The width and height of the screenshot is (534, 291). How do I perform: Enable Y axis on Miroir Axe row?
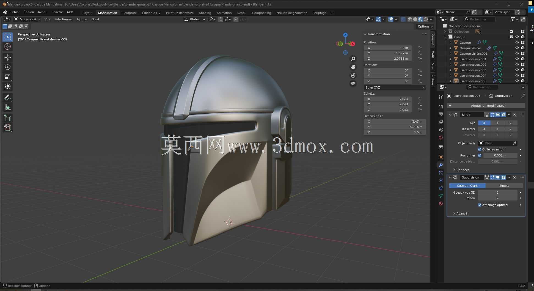[x=497, y=123]
